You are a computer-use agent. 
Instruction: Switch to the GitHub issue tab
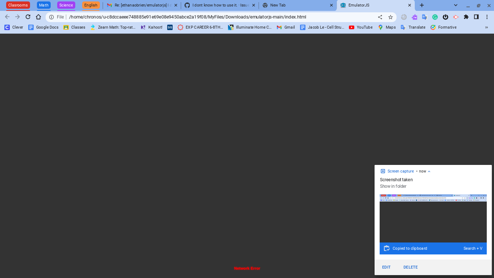(x=217, y=5)
